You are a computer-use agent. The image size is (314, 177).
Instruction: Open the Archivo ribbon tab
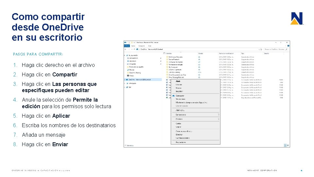click(x=127, y=46)
